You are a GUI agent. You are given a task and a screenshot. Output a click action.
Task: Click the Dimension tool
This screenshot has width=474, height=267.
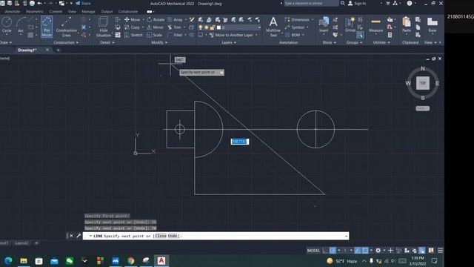tap(297, 20)
